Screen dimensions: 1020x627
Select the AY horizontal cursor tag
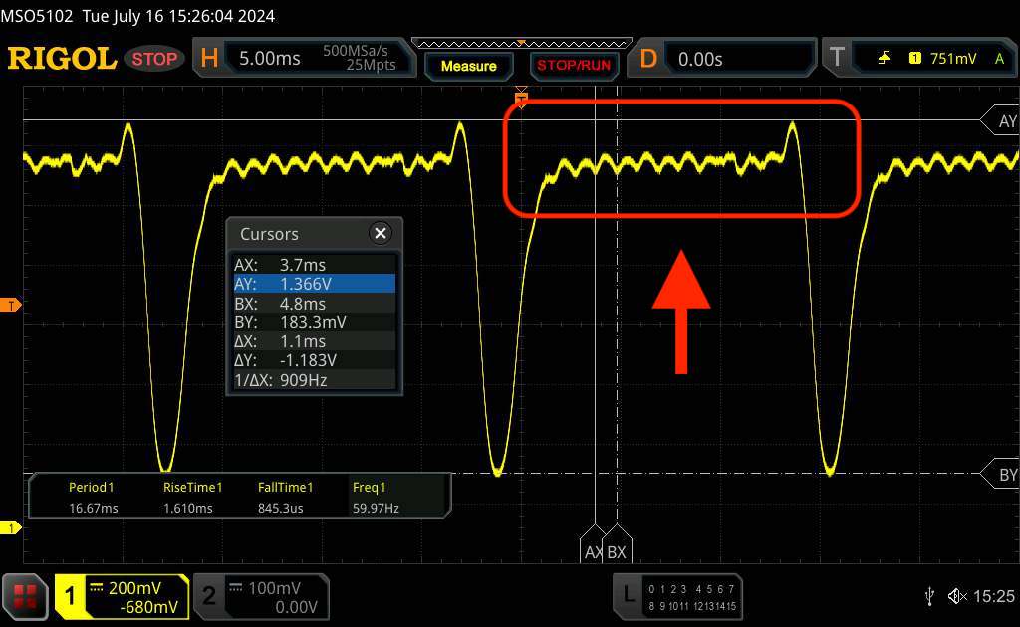click(x=1000, y=120)
